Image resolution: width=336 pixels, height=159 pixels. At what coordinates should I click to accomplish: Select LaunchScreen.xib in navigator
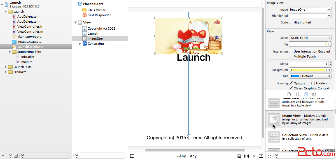[36, 47]
